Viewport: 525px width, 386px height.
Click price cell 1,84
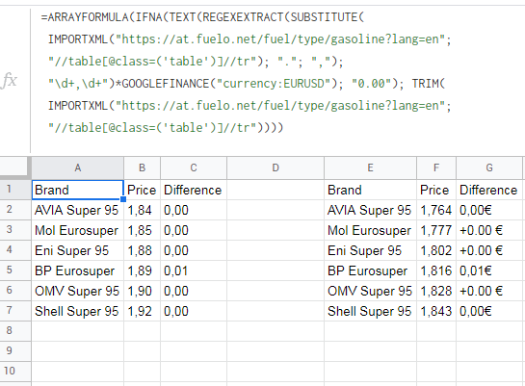pos(142,210)
